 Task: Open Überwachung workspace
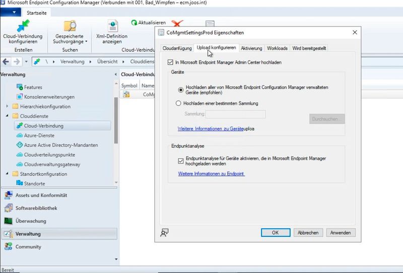point(59,221)
